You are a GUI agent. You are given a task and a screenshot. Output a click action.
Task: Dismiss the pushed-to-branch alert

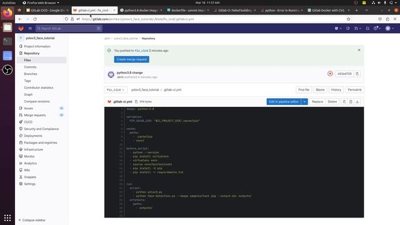click(x=359, y=50)
